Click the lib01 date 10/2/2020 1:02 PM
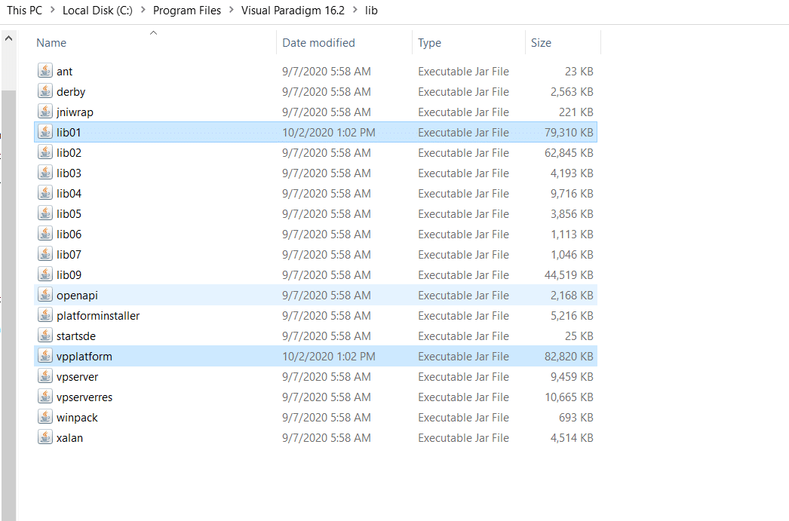 click(x=329, y=132)
